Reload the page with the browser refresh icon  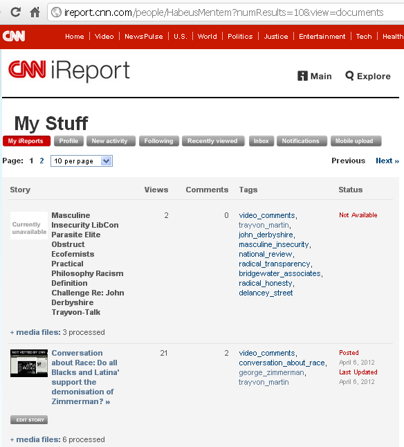(15, 12)
